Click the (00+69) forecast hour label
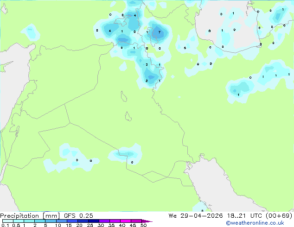Screen dimensions: 294x227 [279, 216]
